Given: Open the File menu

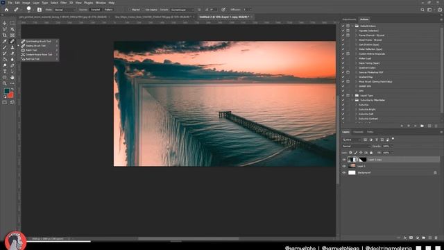Looking at the screenshot, I should click(10, 3).
